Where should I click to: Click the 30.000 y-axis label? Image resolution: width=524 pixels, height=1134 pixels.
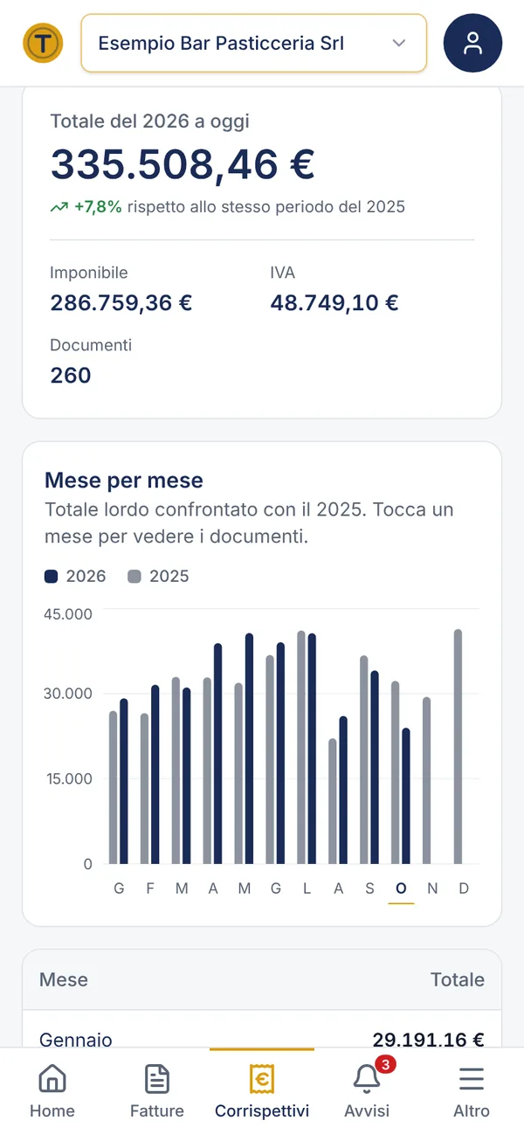tap(68, 694)
